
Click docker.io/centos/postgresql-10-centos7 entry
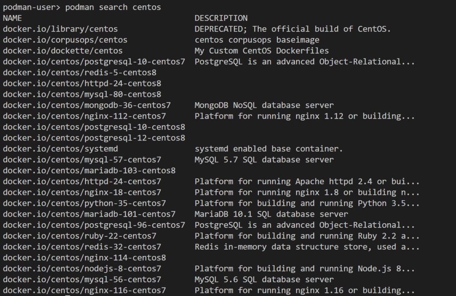(94, 62)
